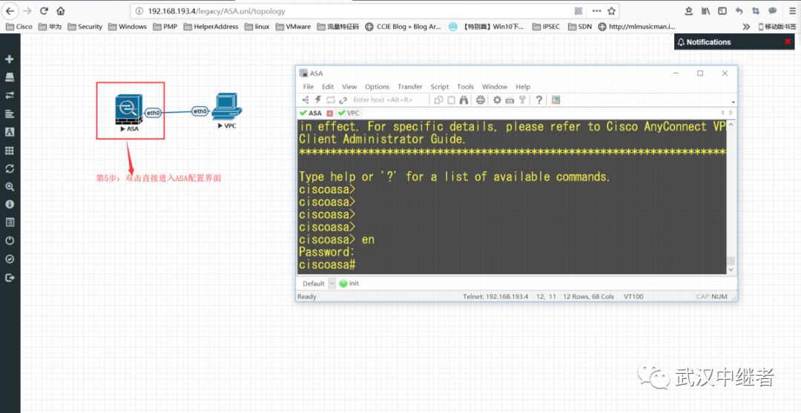Open the File menu in SecureCRT
The image size is (801, 413).
tap(308, 87)
